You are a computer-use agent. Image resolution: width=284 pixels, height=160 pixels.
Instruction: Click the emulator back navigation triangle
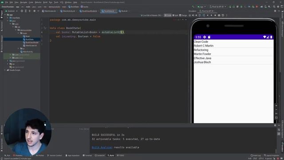[x=208, y=16]
